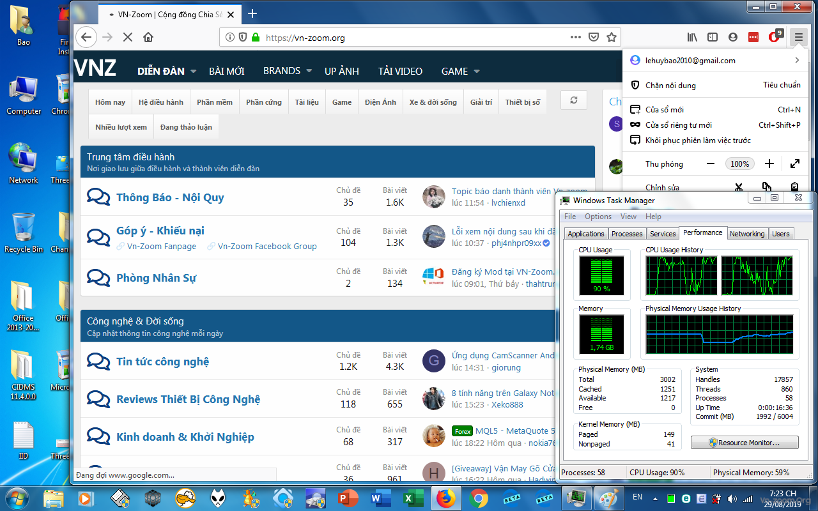Image resolution: width=818 pixels, height=511 pixels.
Task: Open Chrome from the taskbar
Action: click(479, 498)
